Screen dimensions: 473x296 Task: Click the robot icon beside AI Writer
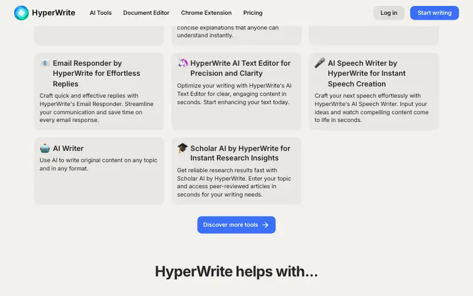(x=45, y=148)
